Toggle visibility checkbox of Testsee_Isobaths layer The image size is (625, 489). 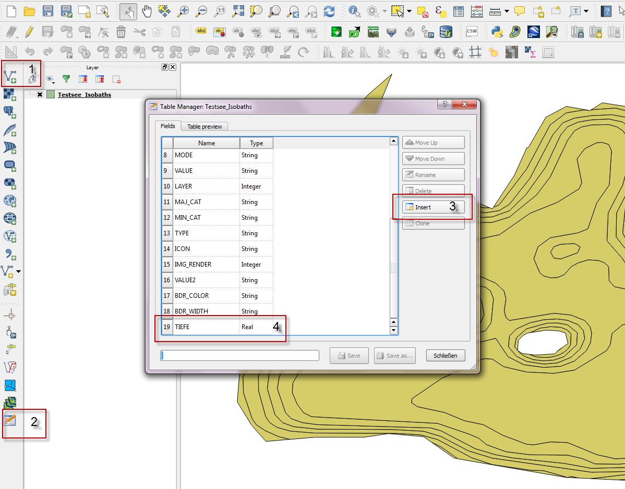[x=40, y=95]
